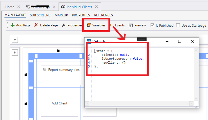The width and height of the screenshot is (208, 120).
Task: Click the top column lock icon
Action: coord(58,51)
